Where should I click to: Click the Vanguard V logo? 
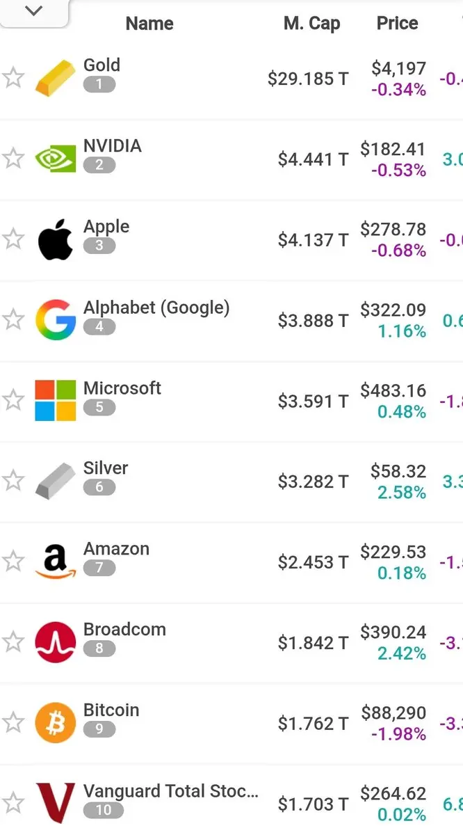click(55, 804)
